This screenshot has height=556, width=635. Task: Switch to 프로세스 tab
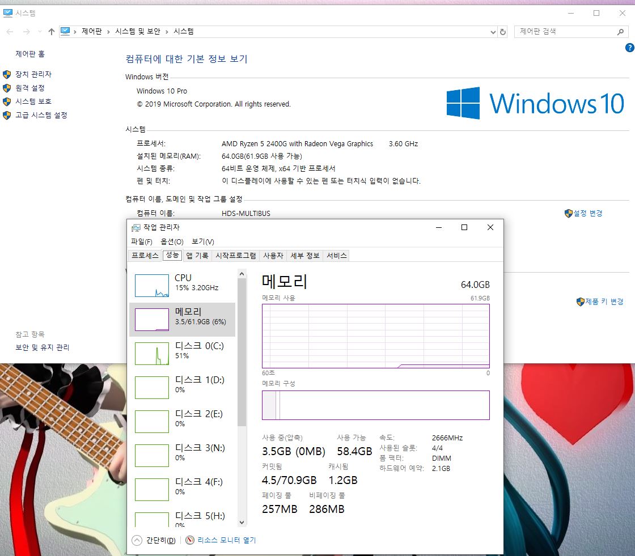(x=145, y=256)
